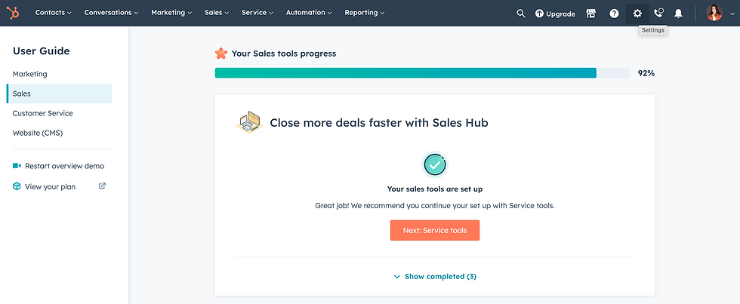Expand the account menu chevron
Screen dimensions: 740x304
732,14
